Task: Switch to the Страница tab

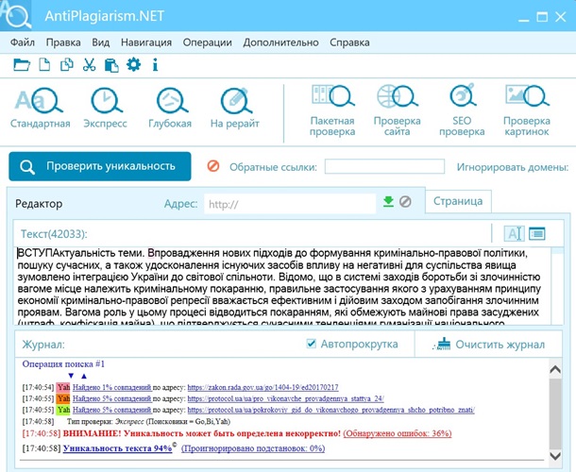Action: pos(458,201)
